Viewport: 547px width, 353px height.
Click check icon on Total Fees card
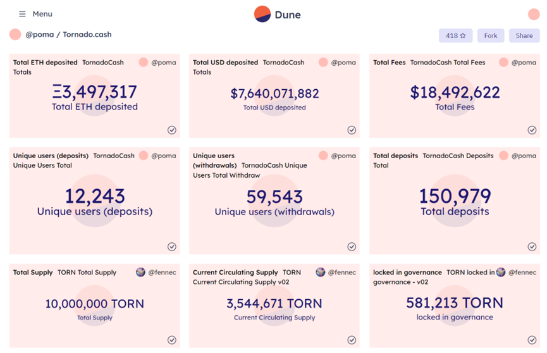532,130
